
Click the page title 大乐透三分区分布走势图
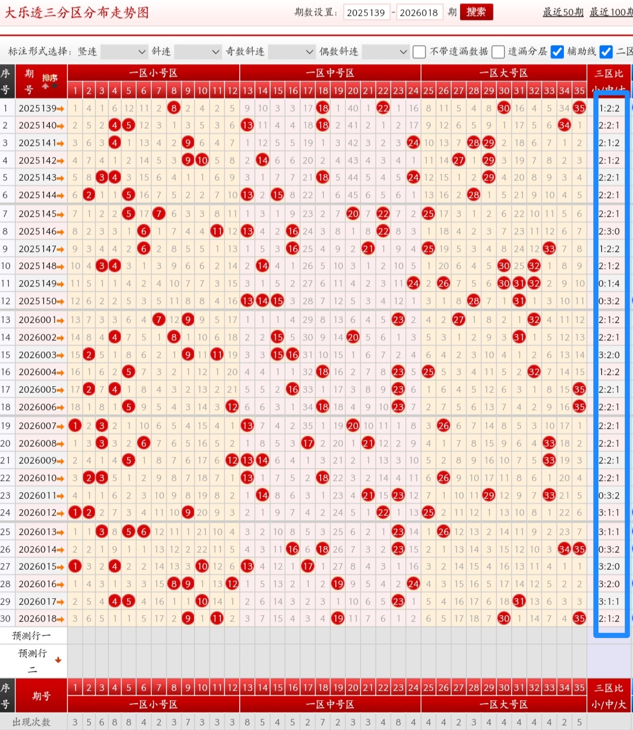[77, 12]
